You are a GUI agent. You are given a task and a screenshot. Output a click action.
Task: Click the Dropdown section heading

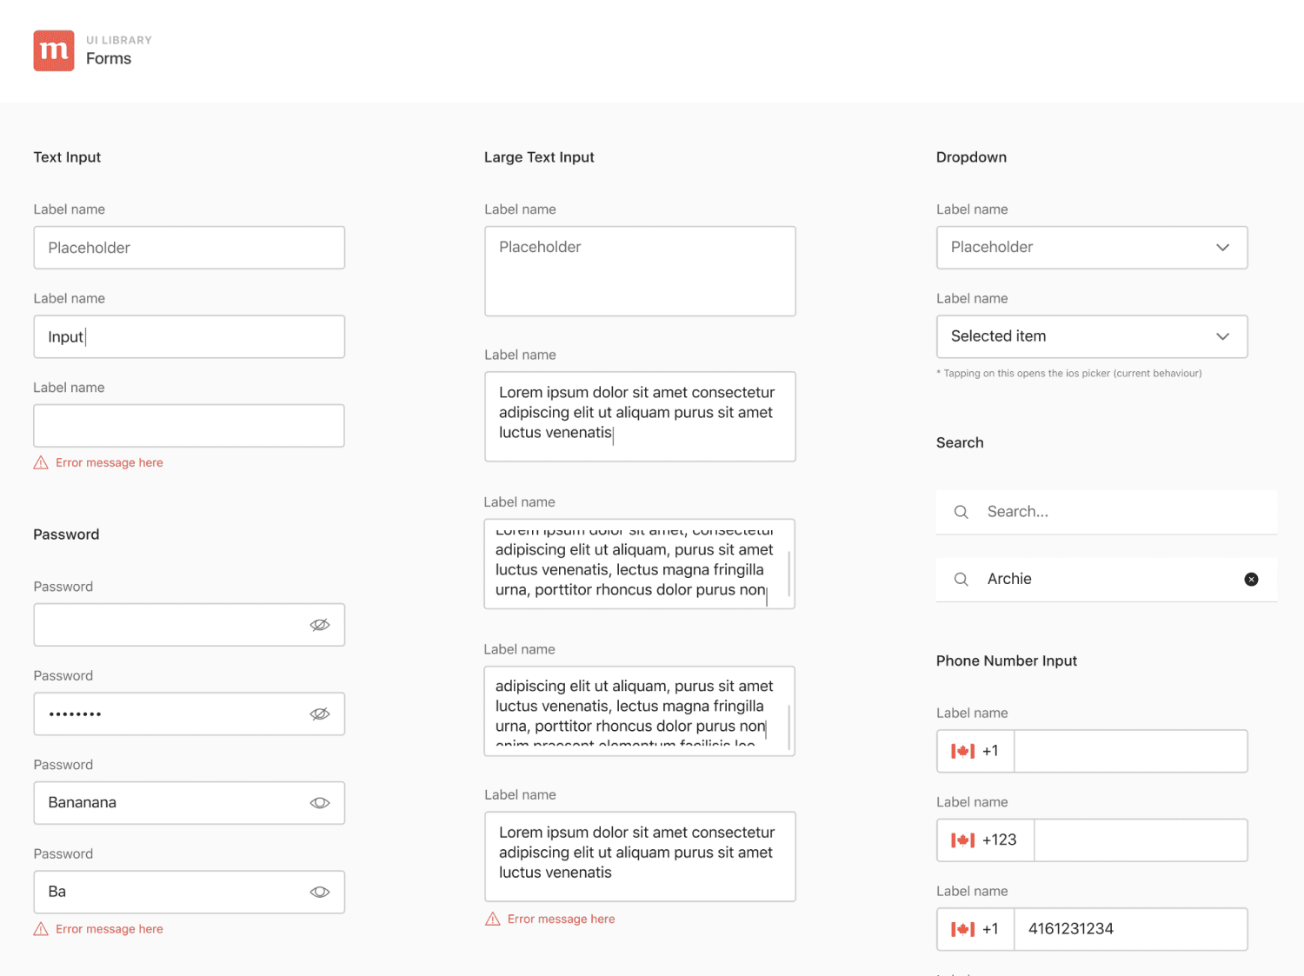(971, 157)
